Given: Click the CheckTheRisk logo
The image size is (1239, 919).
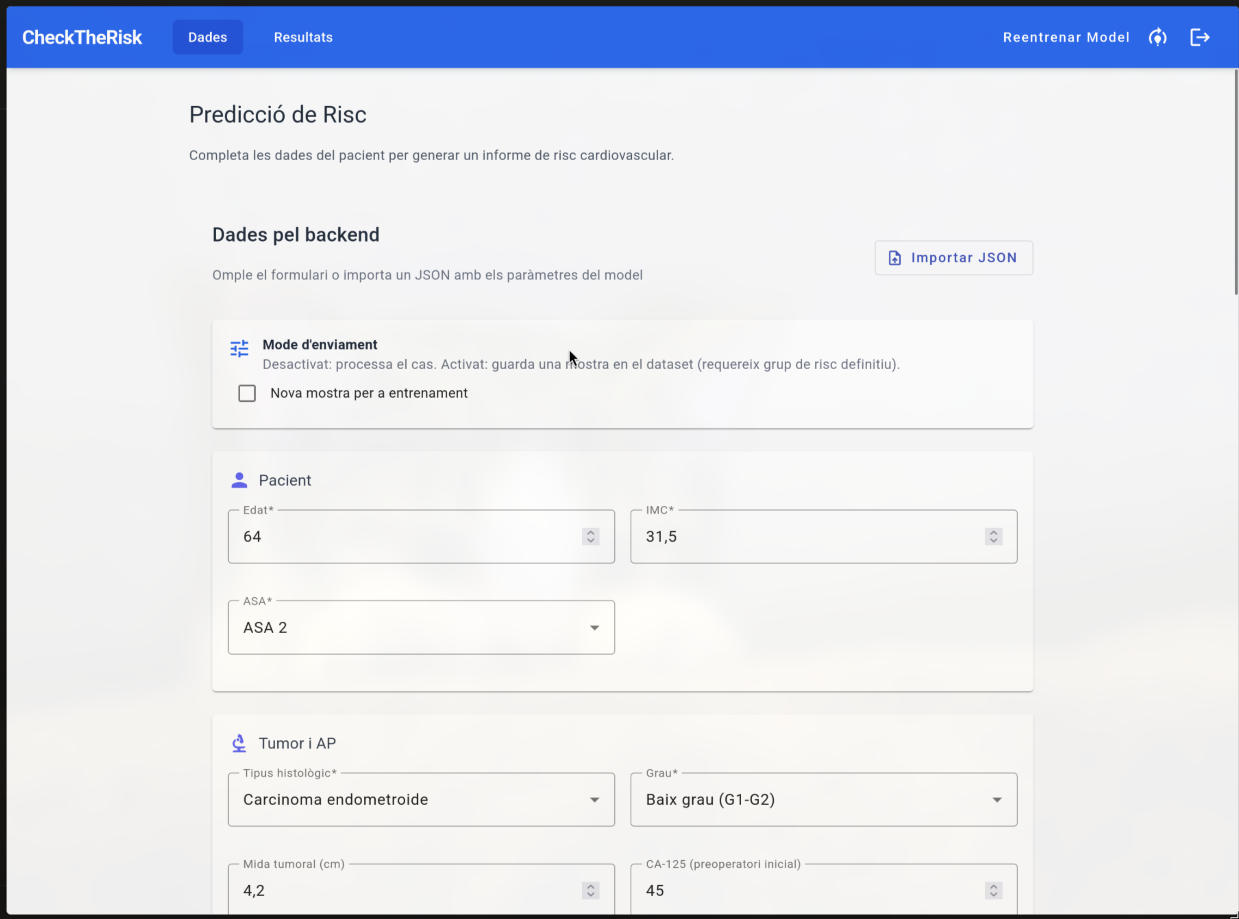Looking at the screenshot, I should [82, 37].
